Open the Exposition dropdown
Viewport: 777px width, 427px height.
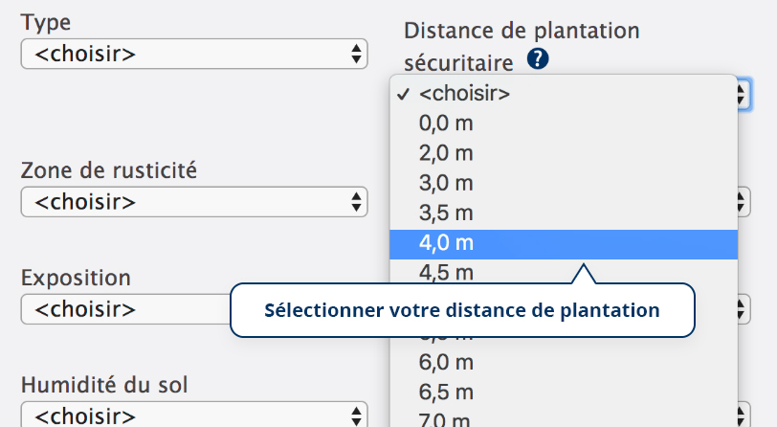[124, 309]
